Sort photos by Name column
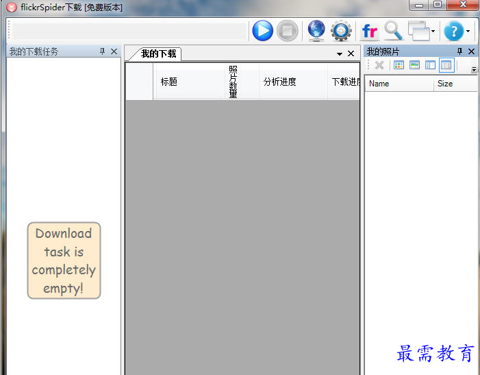 [x=399, y=84]
